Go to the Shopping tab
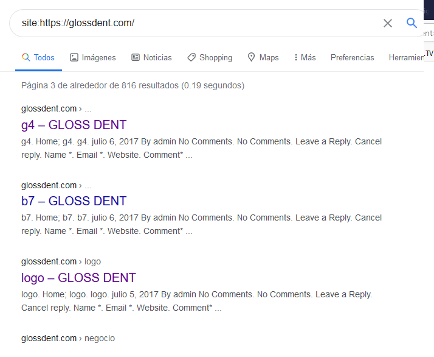This screenshot has height=357, width=434. click(x=210, y=57)
